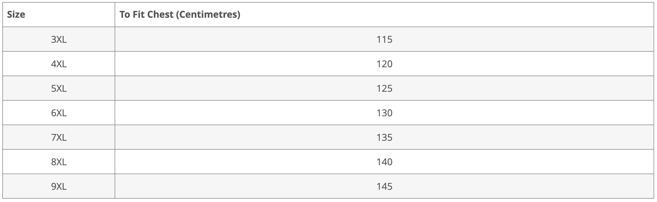Click the word Centimetres in header
The height and width of the screenshot is (202, 657).
(x=208, y=15)
